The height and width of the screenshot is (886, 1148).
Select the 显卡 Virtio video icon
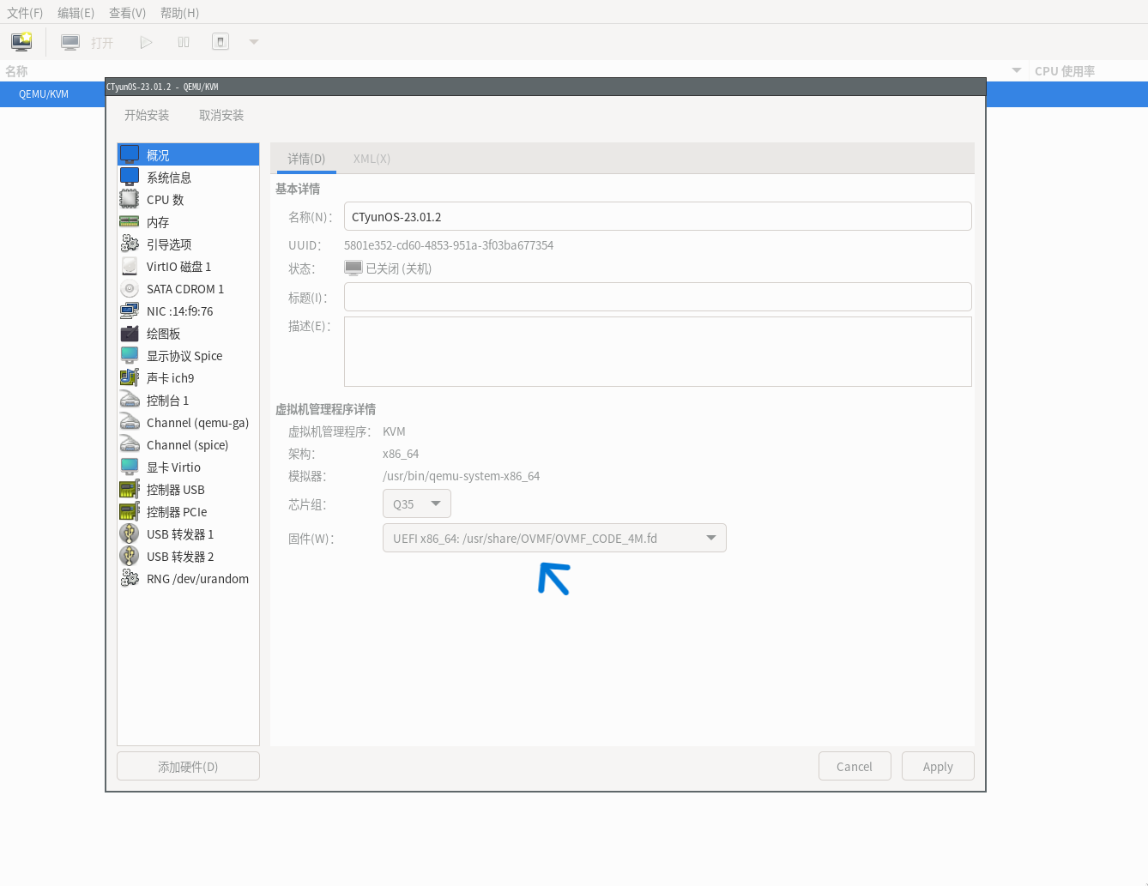[130, 467]
